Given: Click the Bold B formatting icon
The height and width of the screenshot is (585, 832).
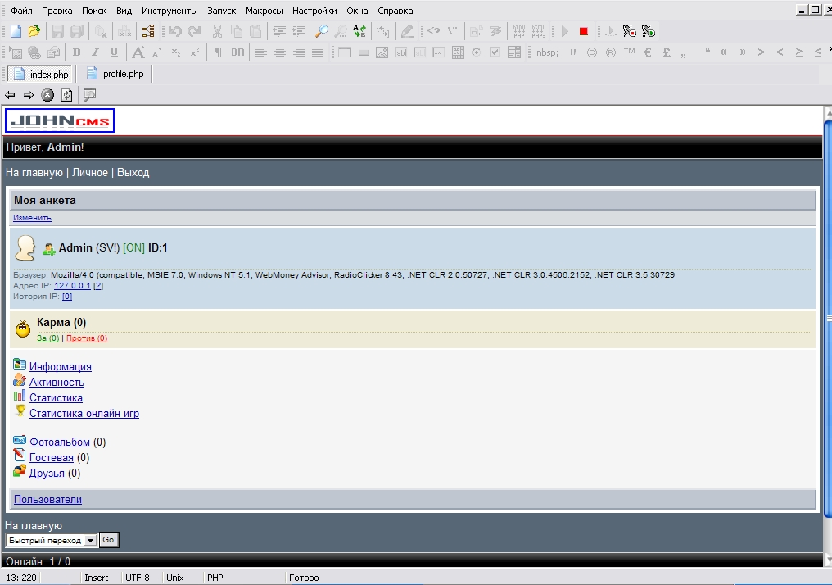Looking at the screenshot, I should tap(76, 52).
